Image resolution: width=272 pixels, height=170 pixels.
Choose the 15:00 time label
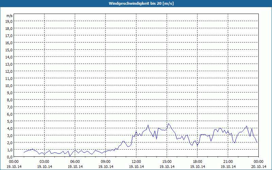coord(167,162)
